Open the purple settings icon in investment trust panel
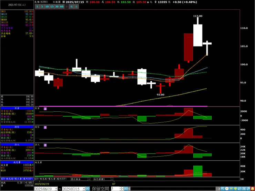This screenshot has height=191, width=255. click(45, 127)
